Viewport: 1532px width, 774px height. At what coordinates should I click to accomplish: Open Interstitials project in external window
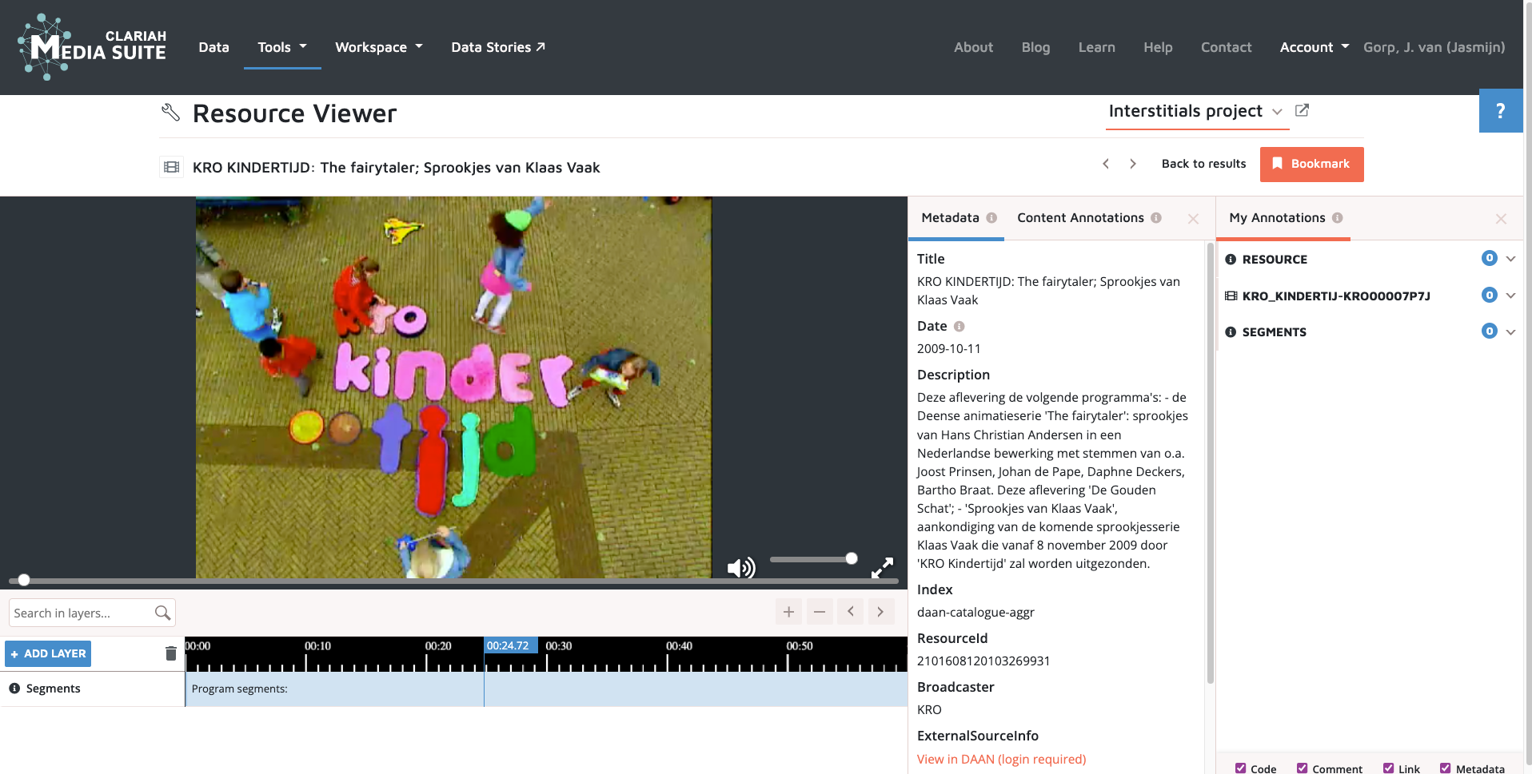(x=1302, y=110)
